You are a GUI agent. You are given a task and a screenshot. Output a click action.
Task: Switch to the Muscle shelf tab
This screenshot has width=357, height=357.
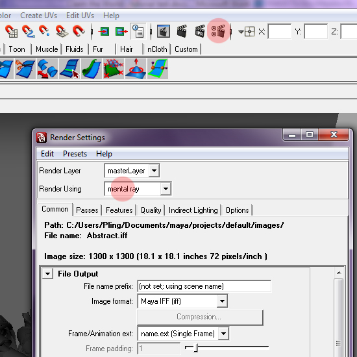pos(47,49)
